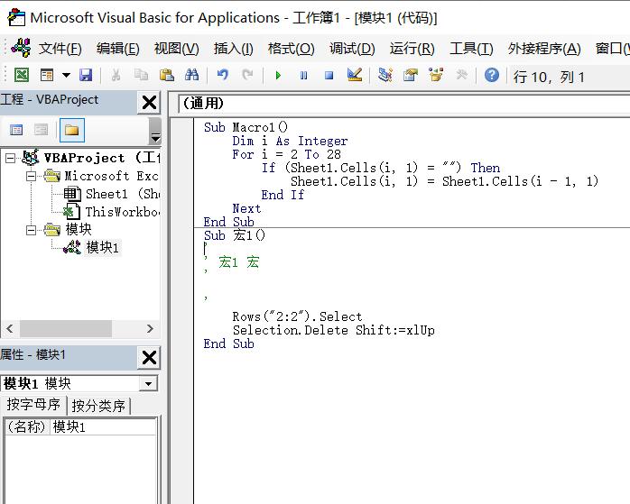The height and width of the screenshot is (504, 630).
Task: Click the project toolbar overflow arrow
Action: pos(154,137)
